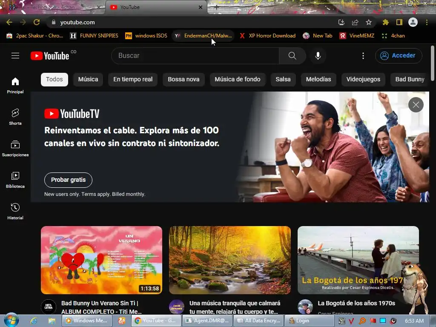Screen dimensions: 436x327
Task: Start voice search with the microphone icon
Action: pyautogui.click(x=318, y=56)
